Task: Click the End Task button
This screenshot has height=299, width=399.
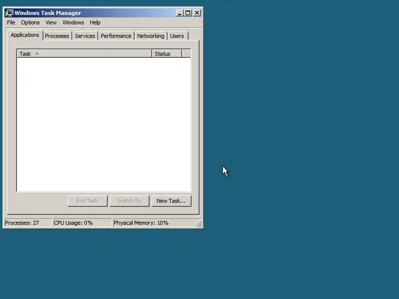Action: point(88,201)
